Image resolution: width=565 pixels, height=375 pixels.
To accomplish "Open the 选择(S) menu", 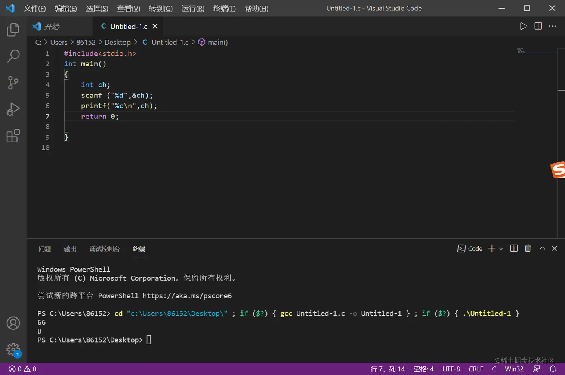I will [97, 8].
